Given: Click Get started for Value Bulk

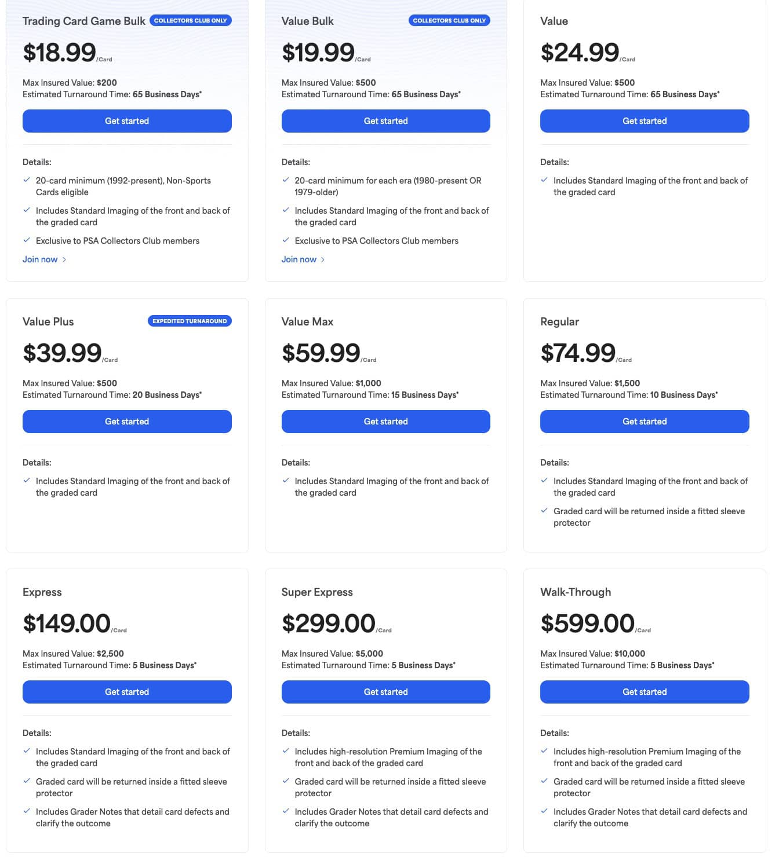Looking at the screenshot, I should point(385,120).
